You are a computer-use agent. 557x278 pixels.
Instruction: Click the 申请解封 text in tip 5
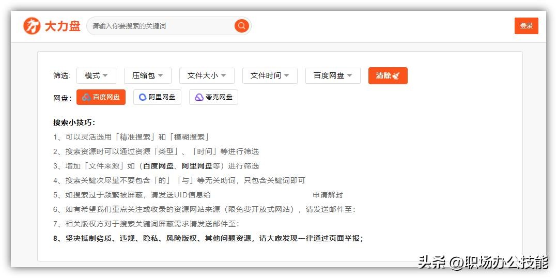click(x=328, y=195)
